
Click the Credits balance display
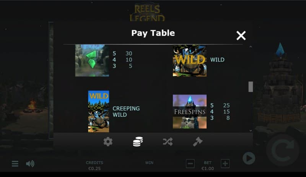point(94,166)
